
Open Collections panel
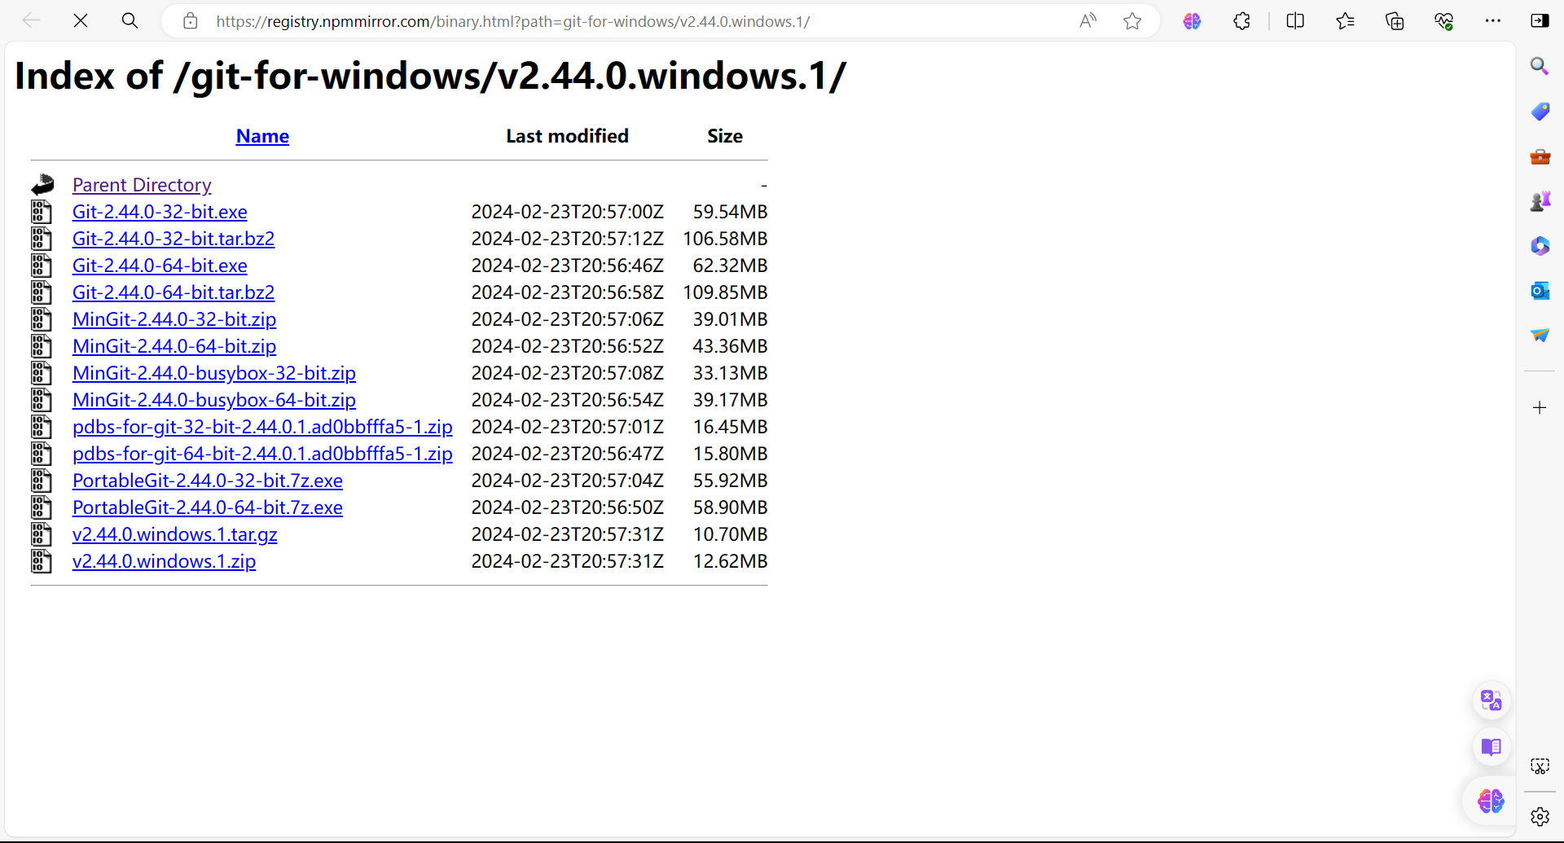point(1395,21)
